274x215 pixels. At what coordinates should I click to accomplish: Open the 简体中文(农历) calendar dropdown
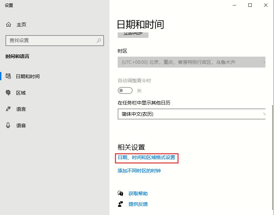[192, 114]
